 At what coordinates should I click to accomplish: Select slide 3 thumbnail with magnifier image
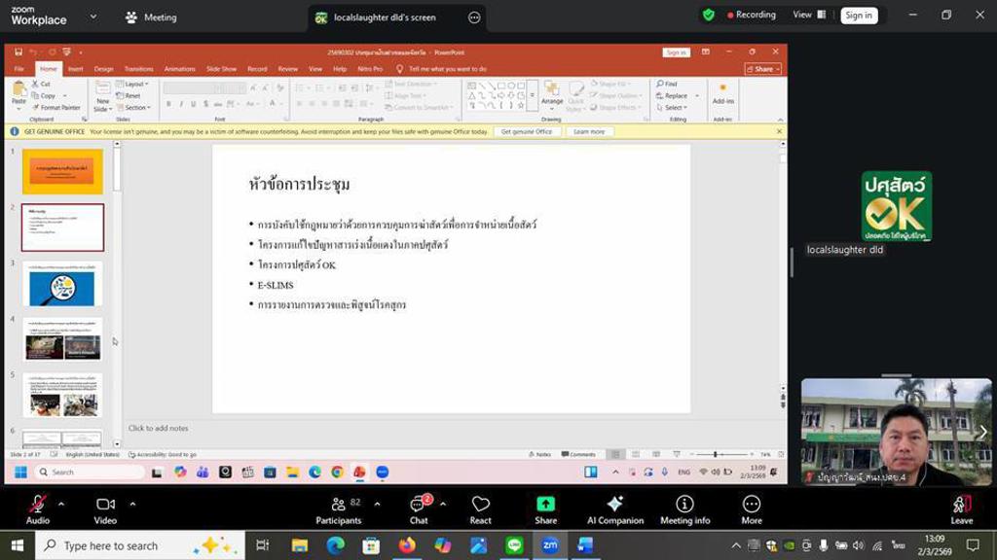point(62,285)
